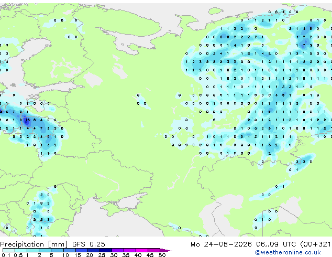Pick the 2–5 mm legend color swatch
The image size is (332, 257).
click(x=45, y=250)
